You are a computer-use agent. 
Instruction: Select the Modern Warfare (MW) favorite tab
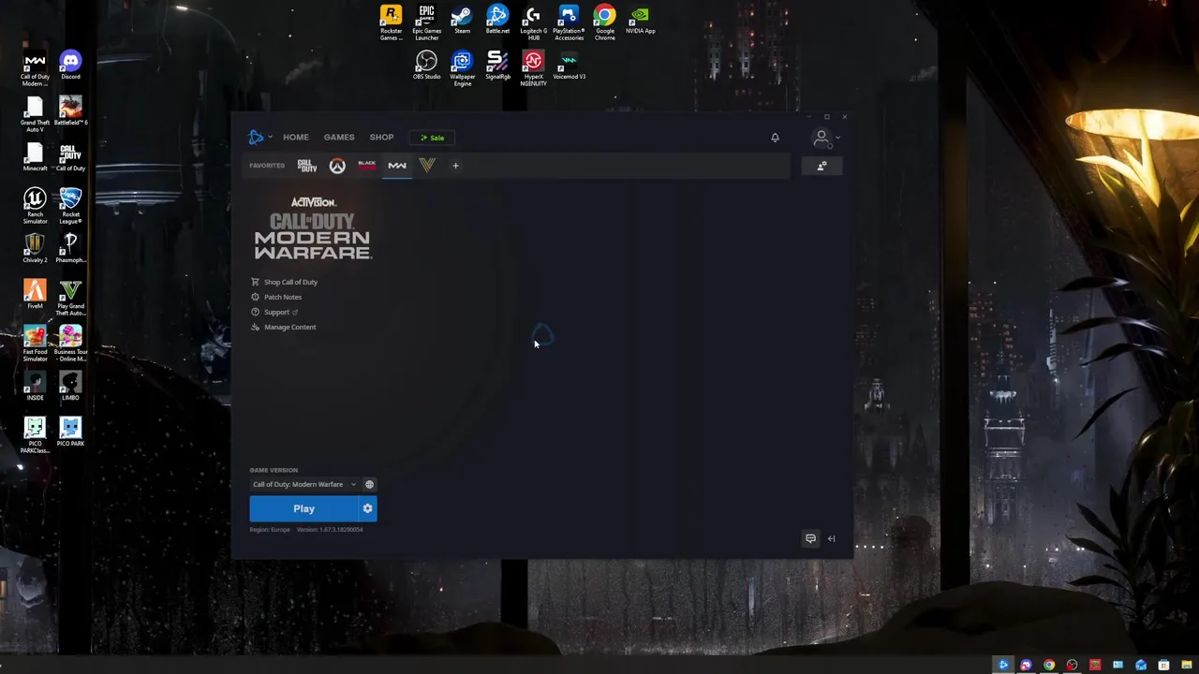point(397,166)
